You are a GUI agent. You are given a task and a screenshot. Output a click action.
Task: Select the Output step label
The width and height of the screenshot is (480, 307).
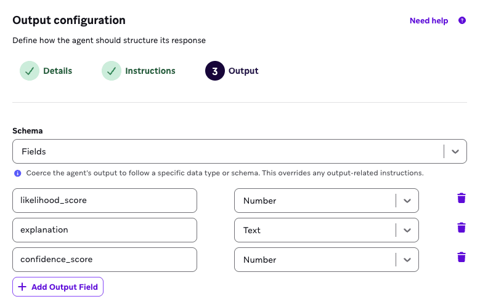pyautogui.click(x=243, y=71)
